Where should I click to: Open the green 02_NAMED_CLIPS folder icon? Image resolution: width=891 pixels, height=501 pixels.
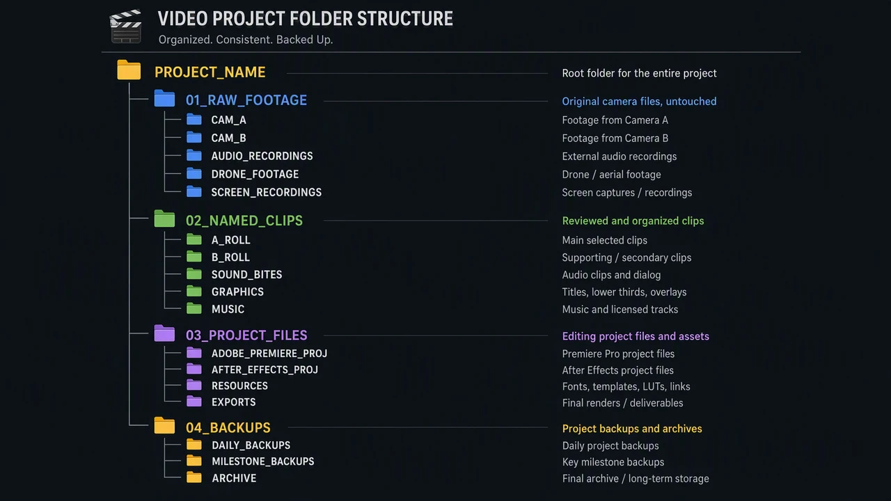point(164,218)
